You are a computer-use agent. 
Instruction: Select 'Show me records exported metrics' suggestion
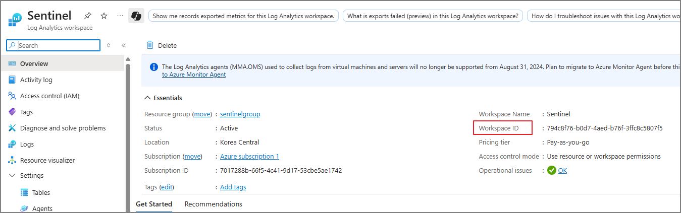(243, 16)
